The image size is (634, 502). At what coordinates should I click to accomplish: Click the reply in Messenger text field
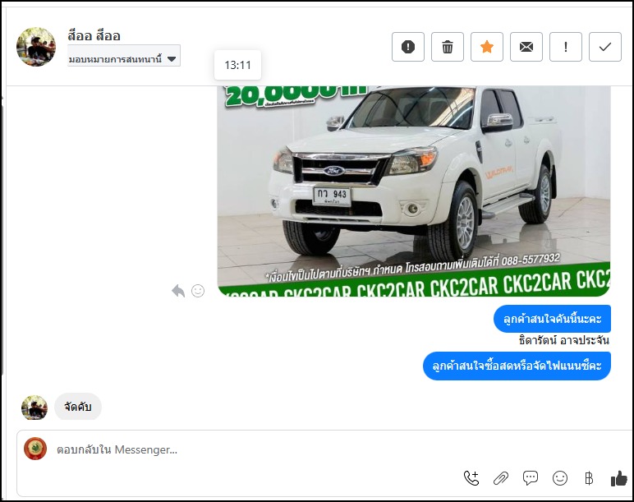pos(246,449)
